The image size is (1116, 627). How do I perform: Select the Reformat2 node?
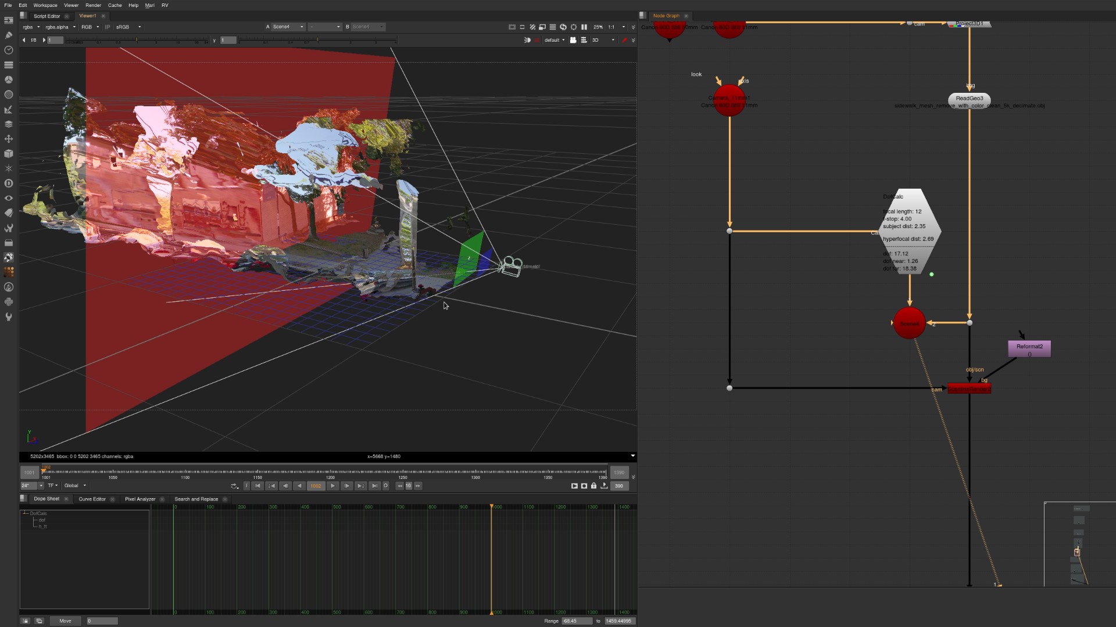point(1029,349)
